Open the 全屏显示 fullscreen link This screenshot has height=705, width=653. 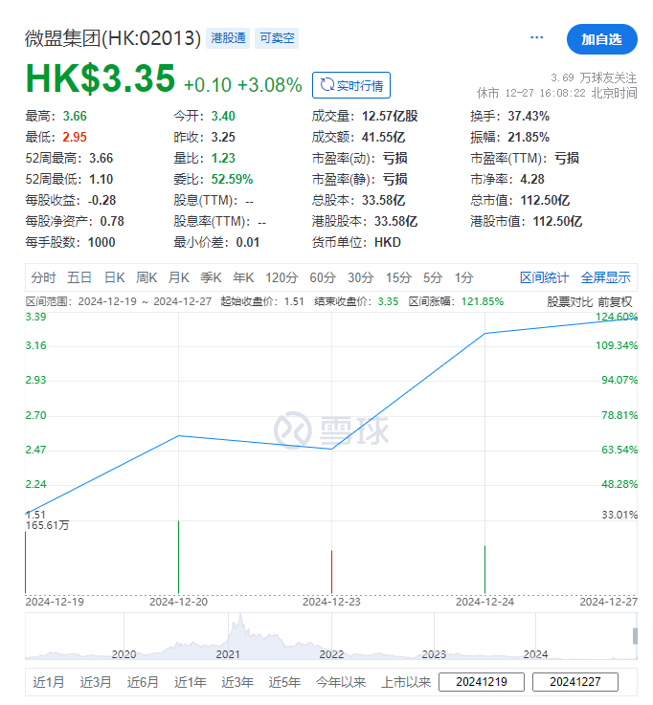pyautogui.click(x=605, y=277)
